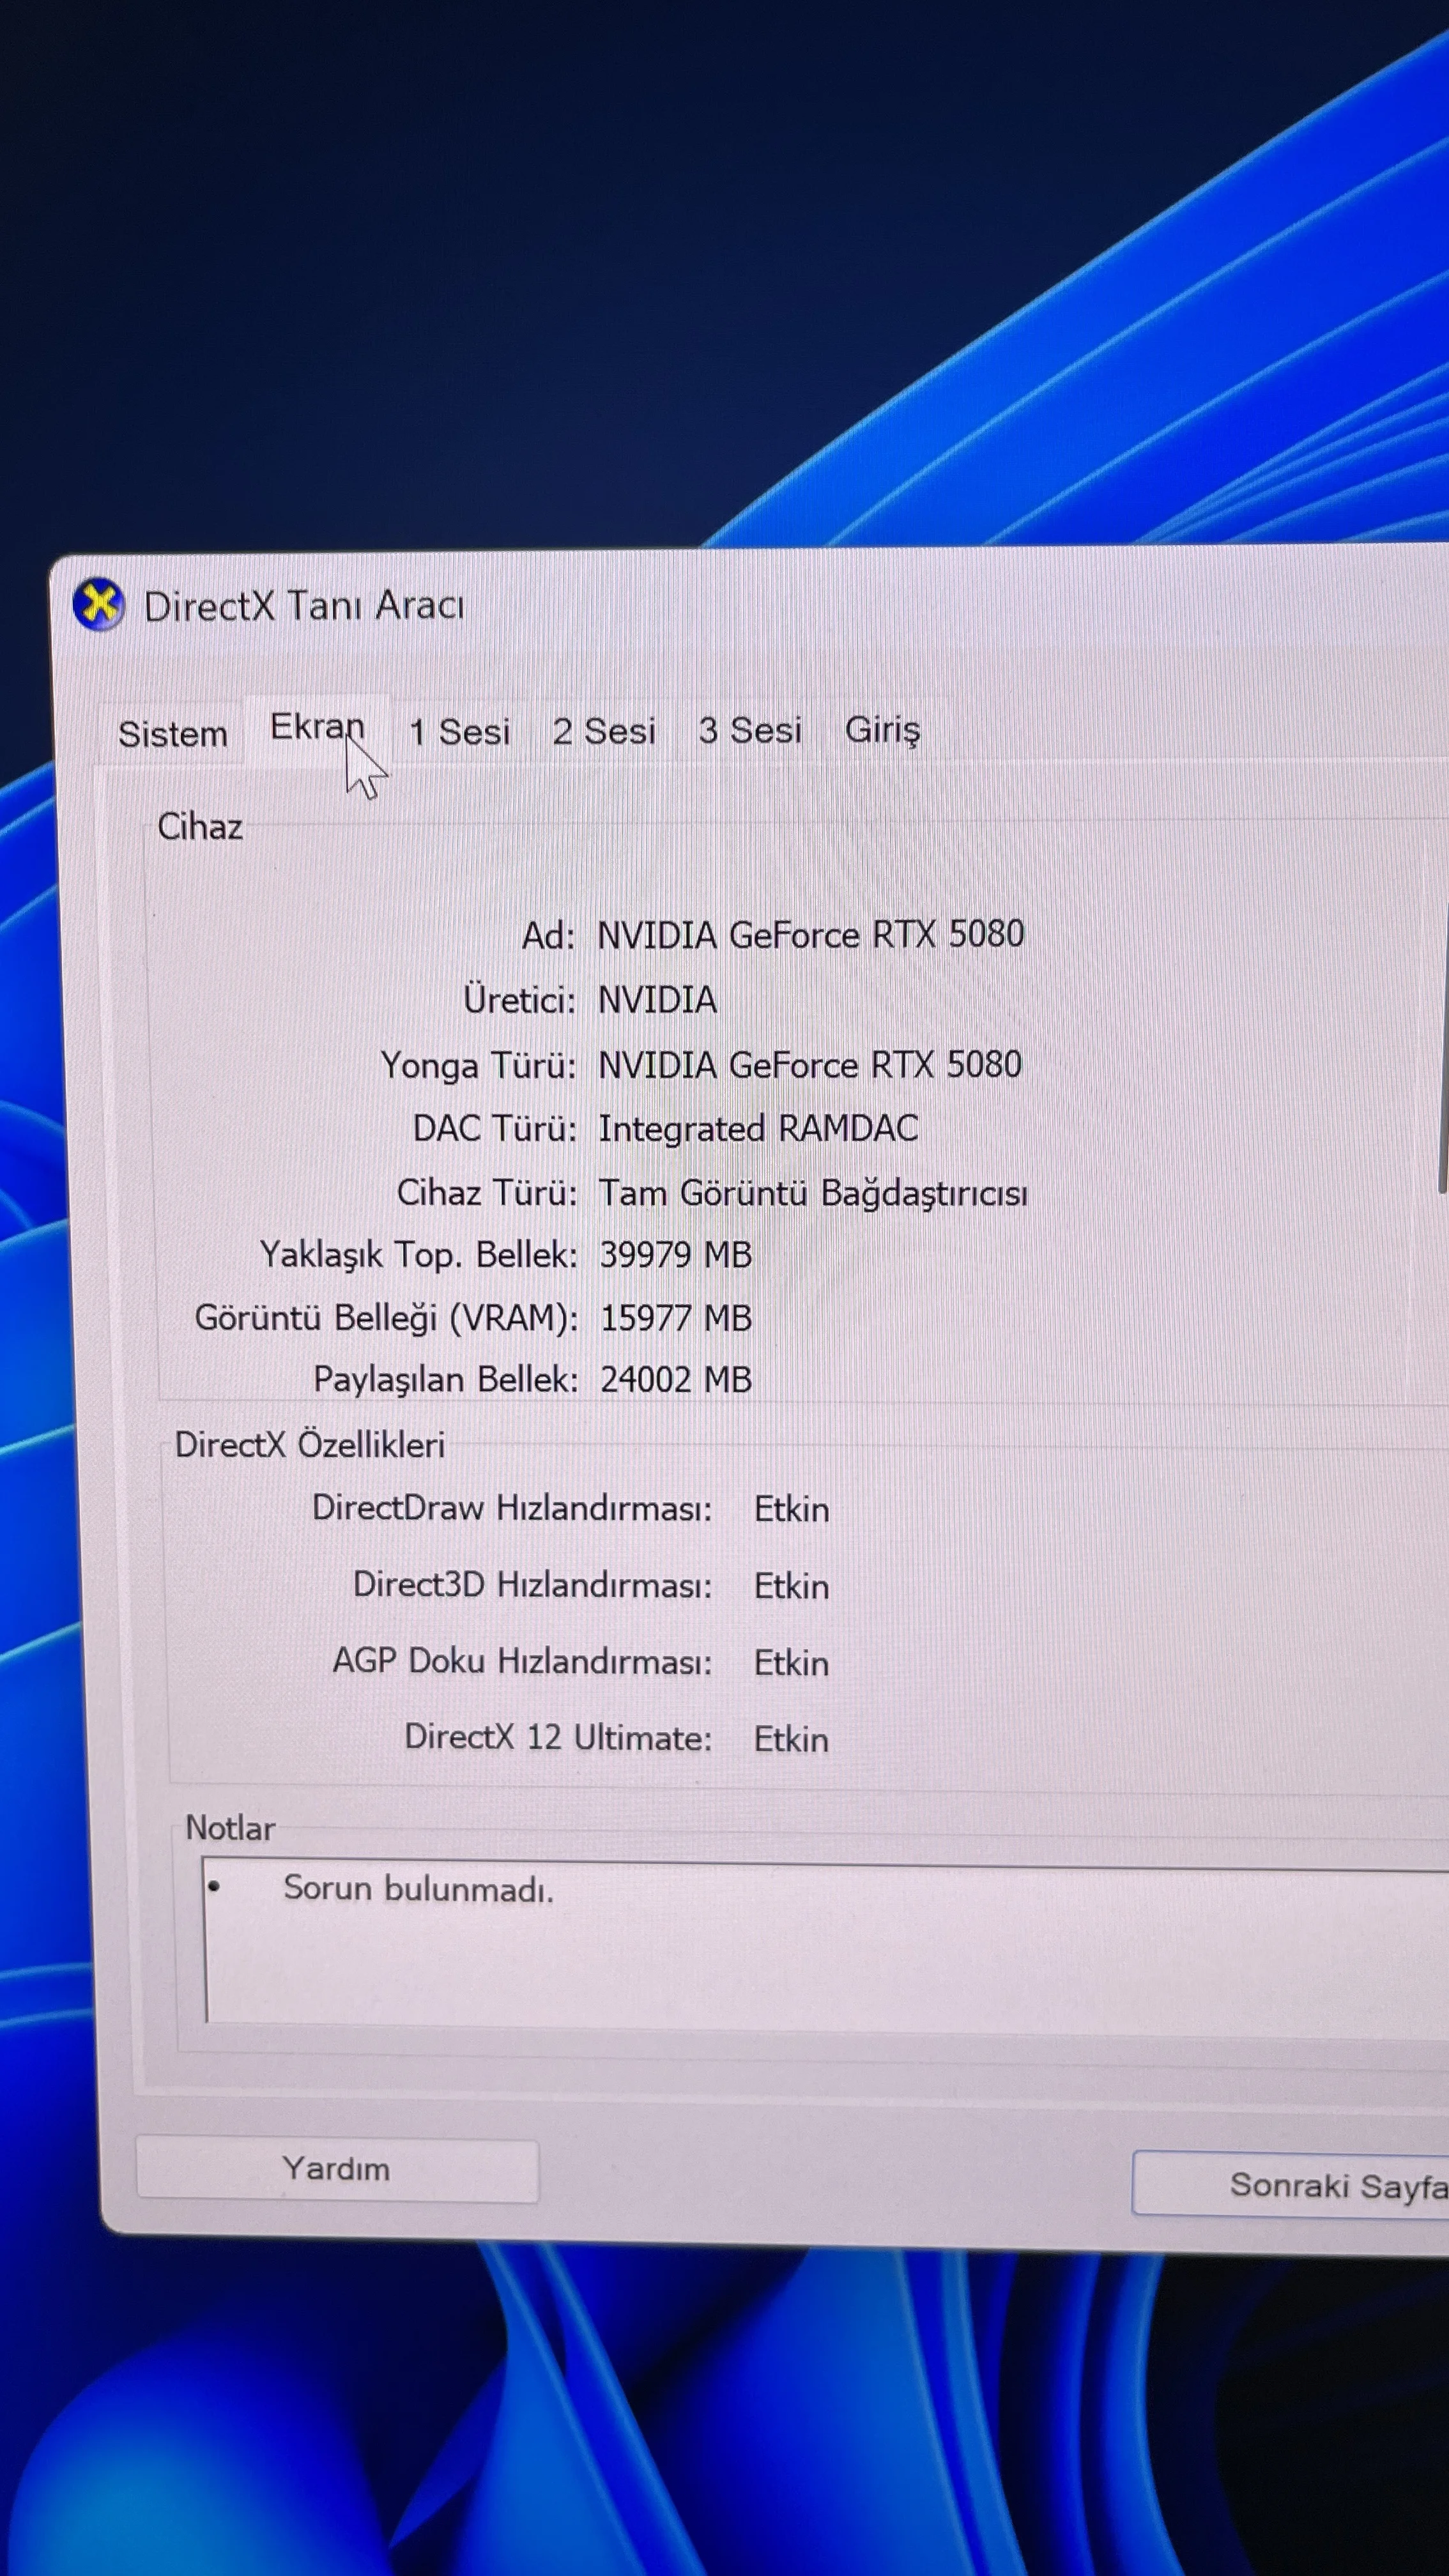This screenshot has width=1449, height=2576.
Task: Click the Üretici value NVIDIA
Action: click(x=657, y=1000)
